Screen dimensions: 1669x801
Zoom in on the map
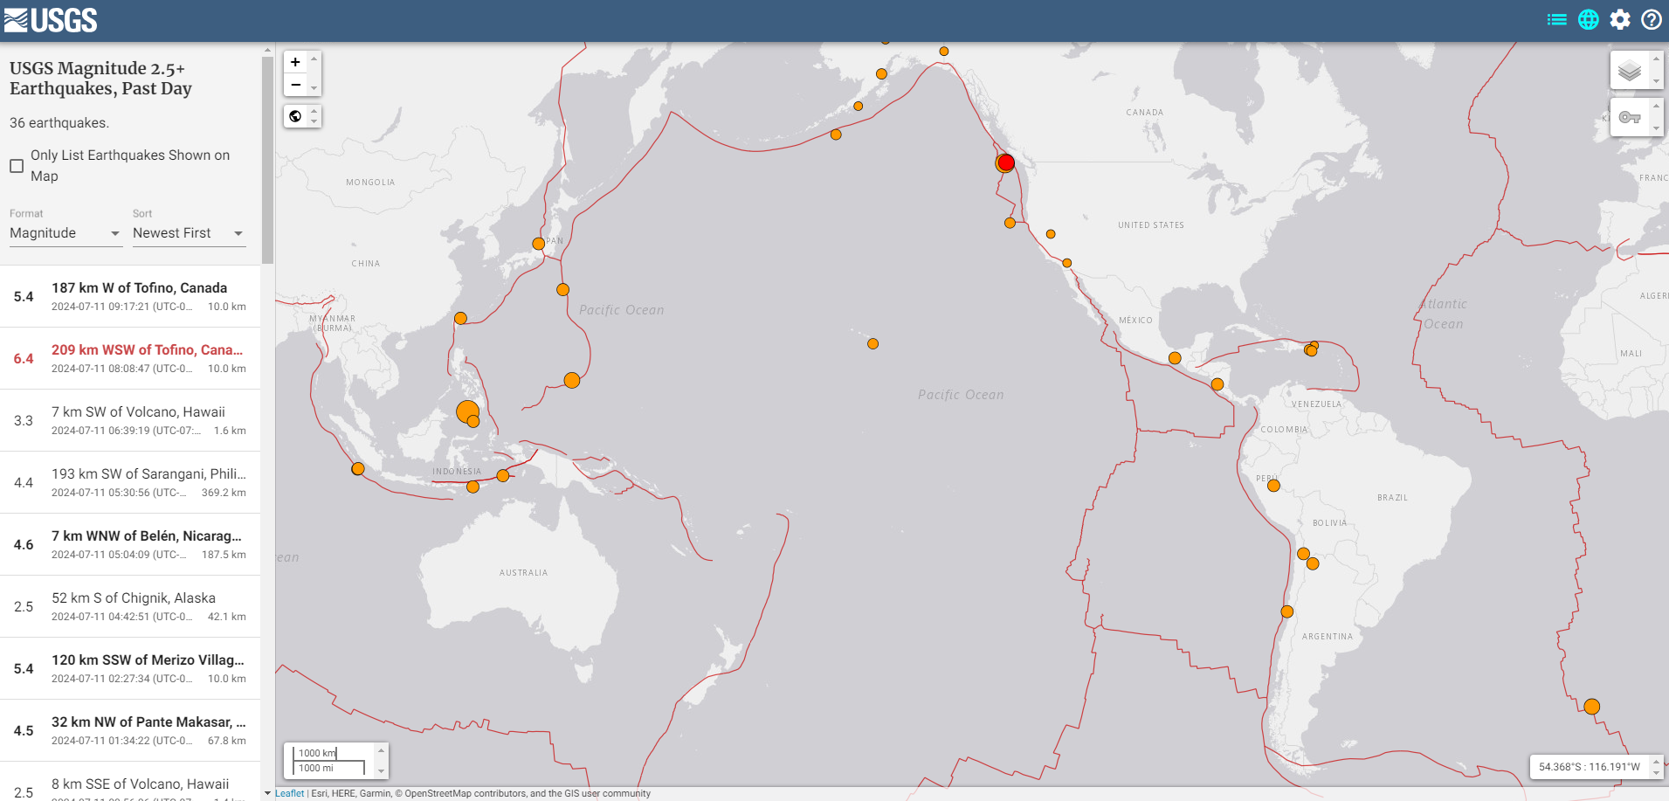(295, 62)
